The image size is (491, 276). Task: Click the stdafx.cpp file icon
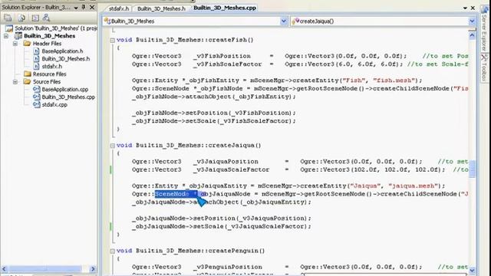(36, 104)
